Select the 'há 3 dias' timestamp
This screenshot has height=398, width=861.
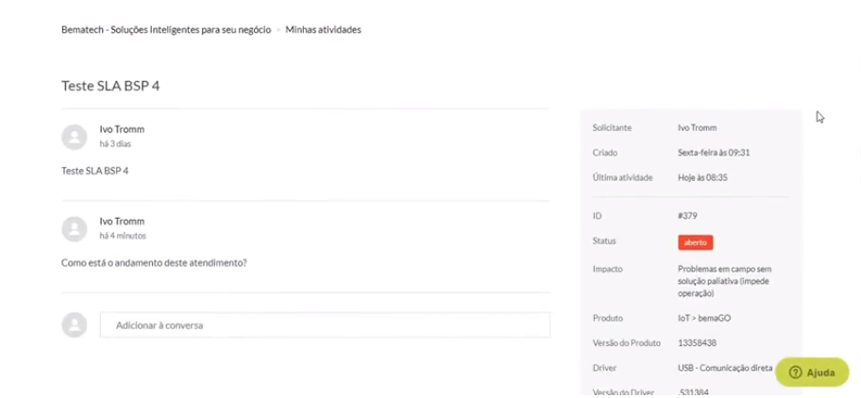click(116, 144)
